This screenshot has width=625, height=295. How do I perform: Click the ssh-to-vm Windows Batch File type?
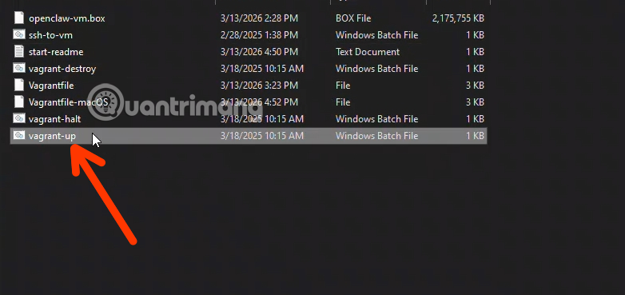pyautogui.click(x=376, y=35)
